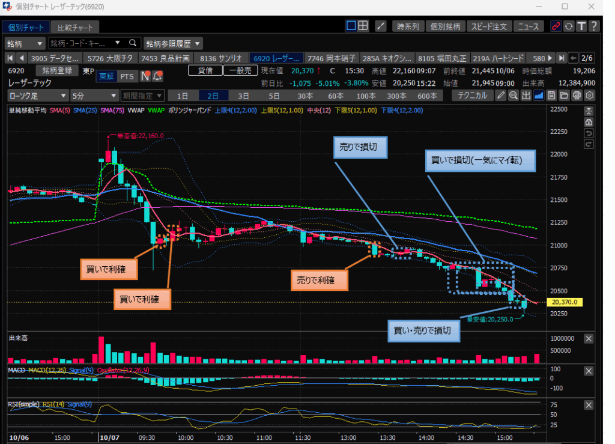Image resolution: width=615 pixels, height=444 pixels.
Task: Select the pencil drawing tool icon
Action: click(501, 96)
